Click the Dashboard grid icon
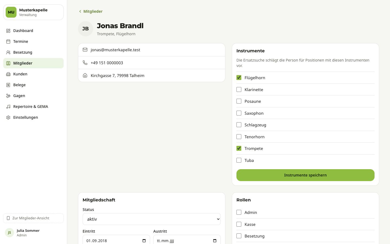 8,31
